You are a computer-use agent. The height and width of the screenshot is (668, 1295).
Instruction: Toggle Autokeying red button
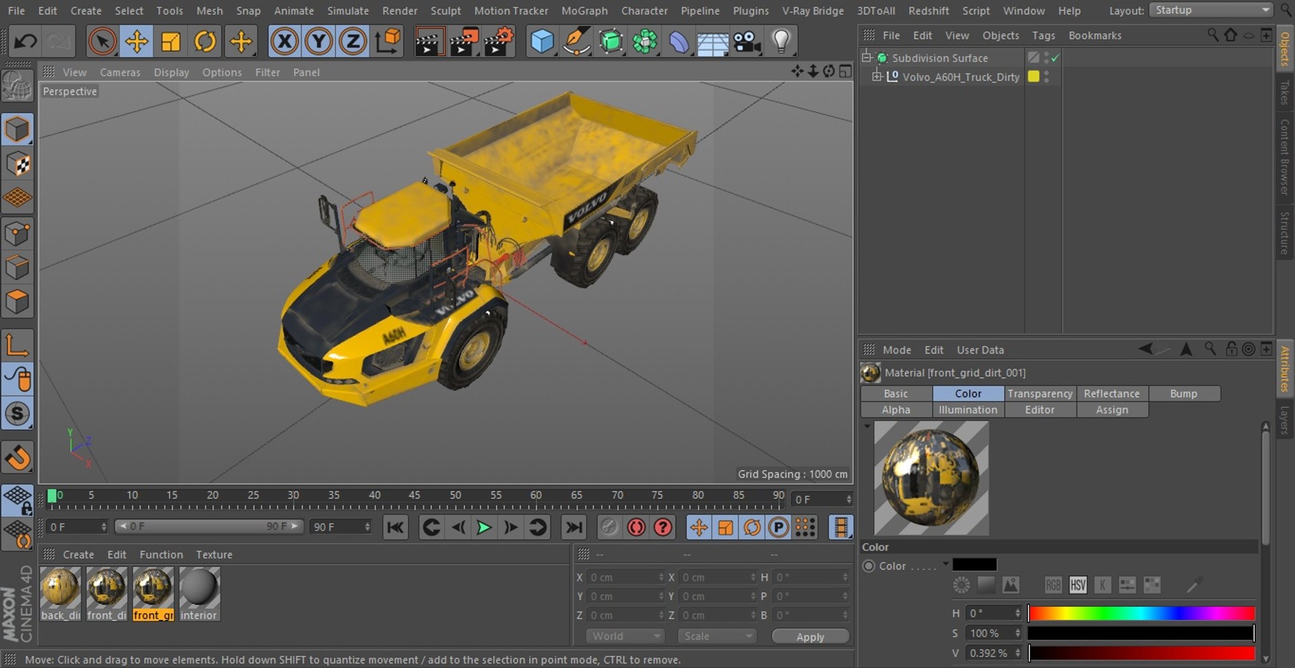(x=636, y=527)
